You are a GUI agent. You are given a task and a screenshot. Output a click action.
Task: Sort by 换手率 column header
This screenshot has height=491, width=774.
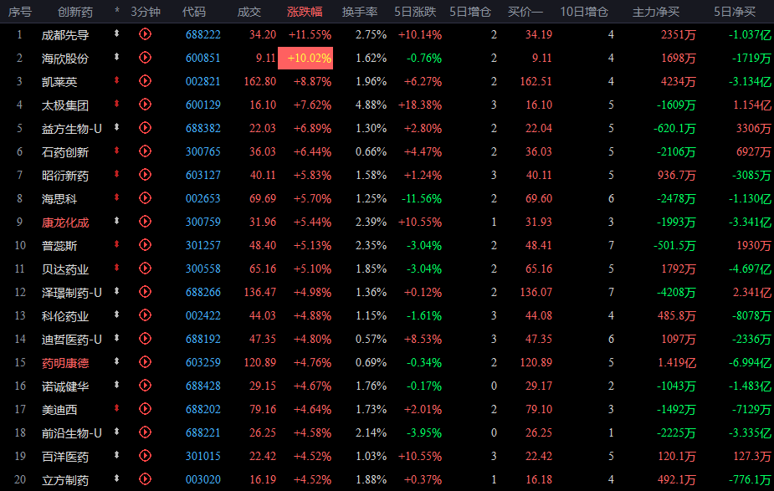click(360, 12)
